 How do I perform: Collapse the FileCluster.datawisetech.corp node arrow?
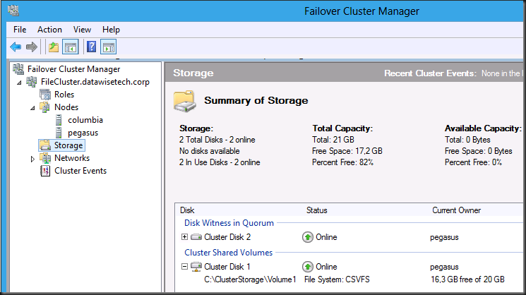tap(19, 83)
